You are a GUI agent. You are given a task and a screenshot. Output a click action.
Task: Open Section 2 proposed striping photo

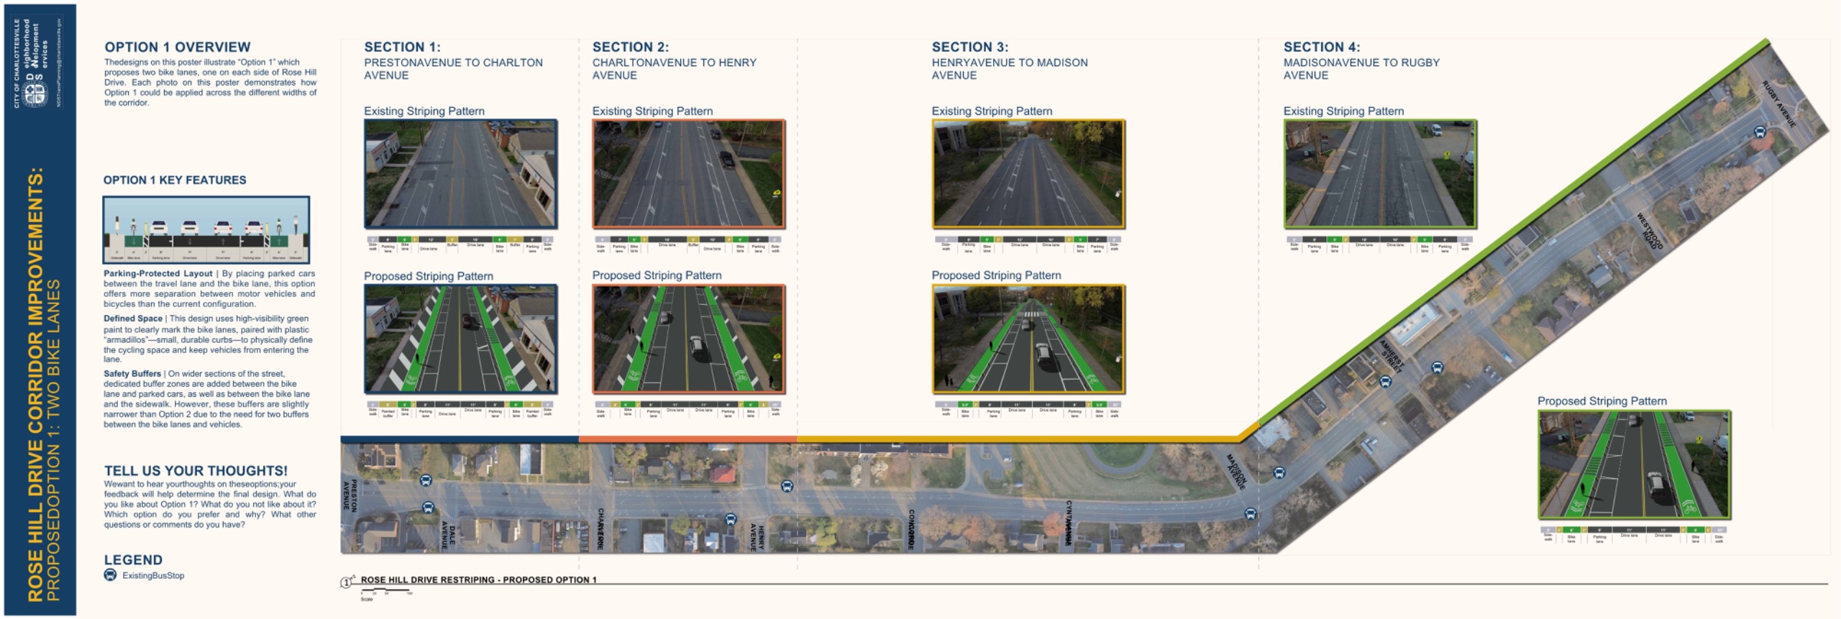(x=688, y=339)
